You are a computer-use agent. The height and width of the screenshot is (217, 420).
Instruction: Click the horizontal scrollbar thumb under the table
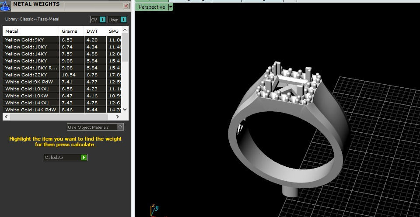click(59, 117)
